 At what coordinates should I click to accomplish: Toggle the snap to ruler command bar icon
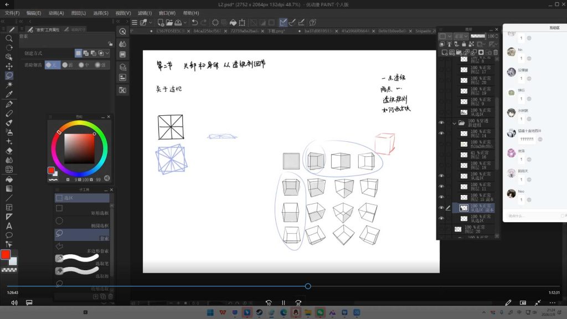coord(283,22)
